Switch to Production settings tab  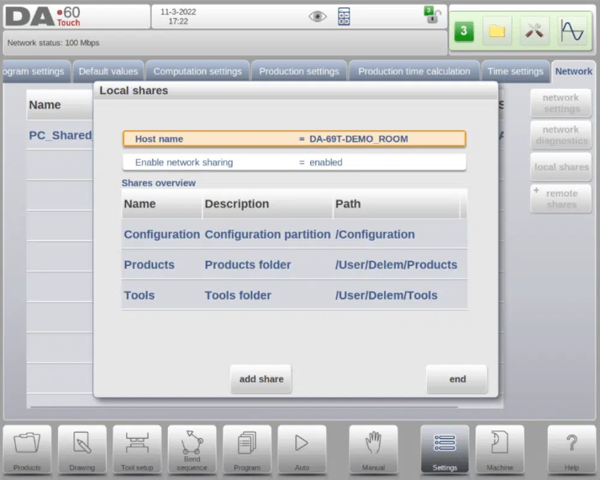tap(299, 71)
